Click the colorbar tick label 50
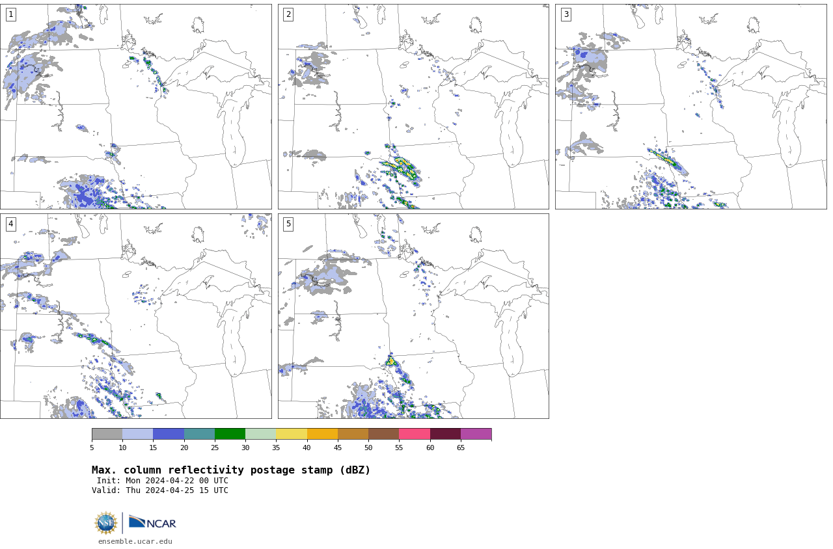Image resolution: width=833 pixels, height=549 pixels. pyautogui.click(x=368, y=448)
